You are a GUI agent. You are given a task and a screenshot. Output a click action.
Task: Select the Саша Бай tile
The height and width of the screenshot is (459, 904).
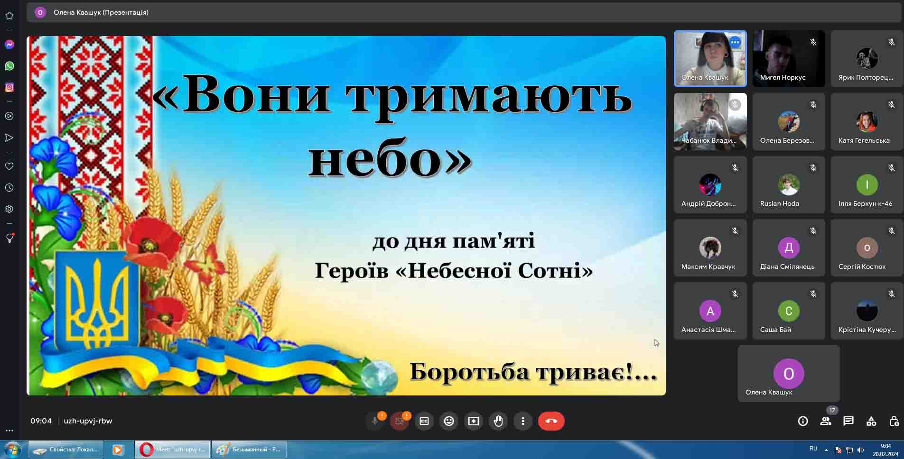point(789,311)
